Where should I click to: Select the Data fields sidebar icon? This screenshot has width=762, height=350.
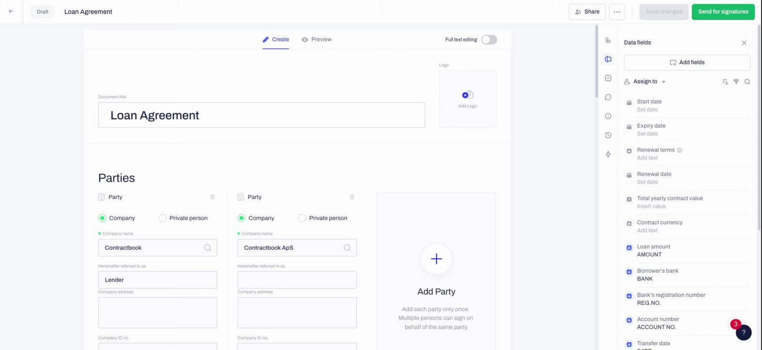point(608,59)
